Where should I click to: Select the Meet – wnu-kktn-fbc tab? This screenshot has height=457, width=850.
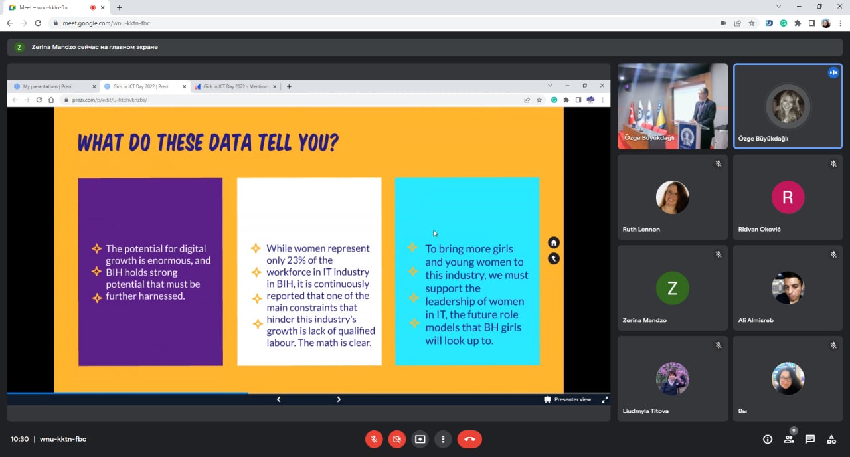pos(46,7)
